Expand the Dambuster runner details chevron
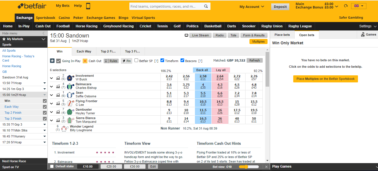This screenshot has width=378, height=171. pos(51,112)
